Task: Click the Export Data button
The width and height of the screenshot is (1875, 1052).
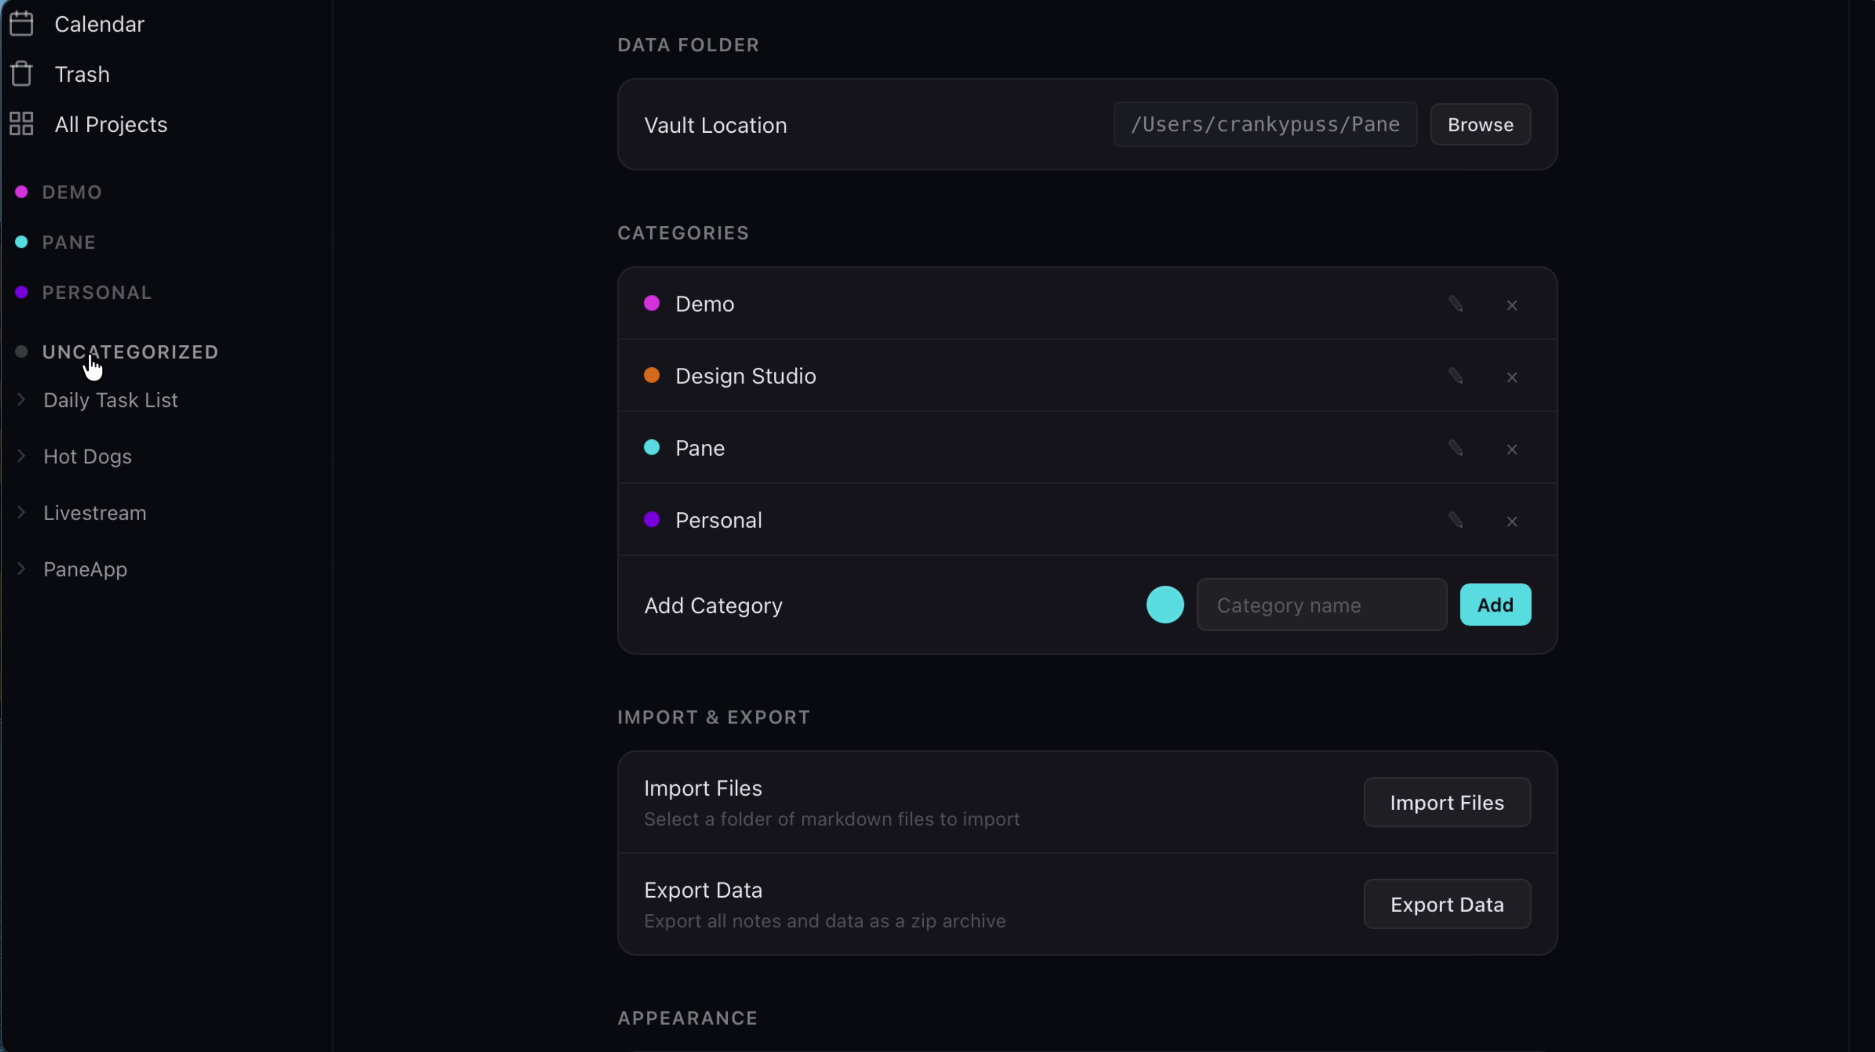Action: pyautogui.click(x=1446, y=904)
